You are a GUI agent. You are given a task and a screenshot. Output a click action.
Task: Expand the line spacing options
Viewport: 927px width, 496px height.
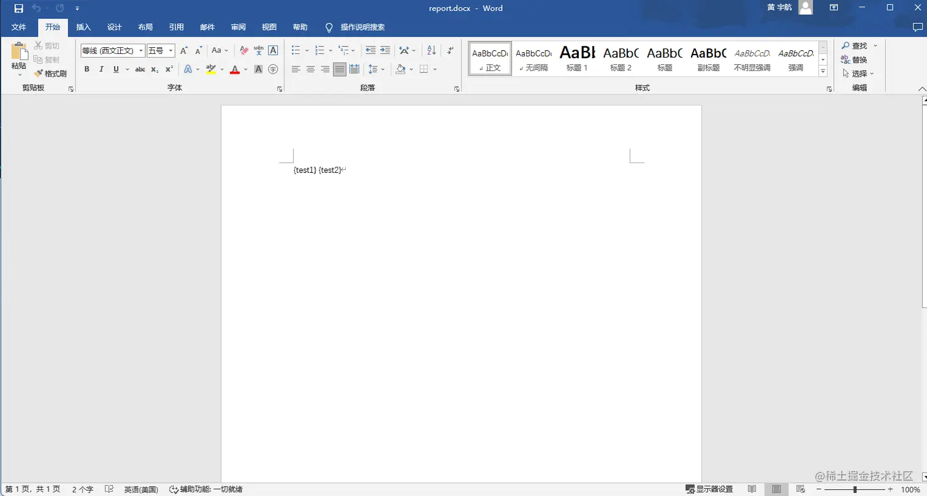click(376, 69)
